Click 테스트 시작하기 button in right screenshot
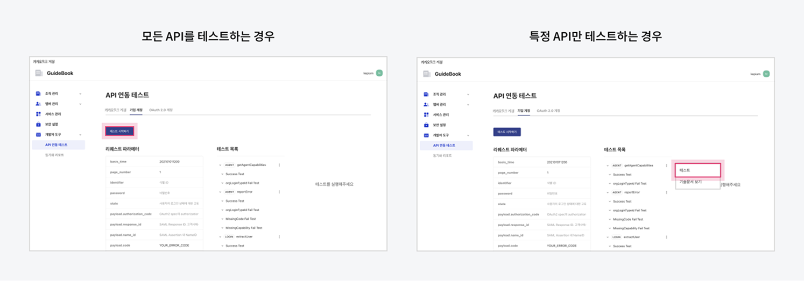 pos(507,132)
